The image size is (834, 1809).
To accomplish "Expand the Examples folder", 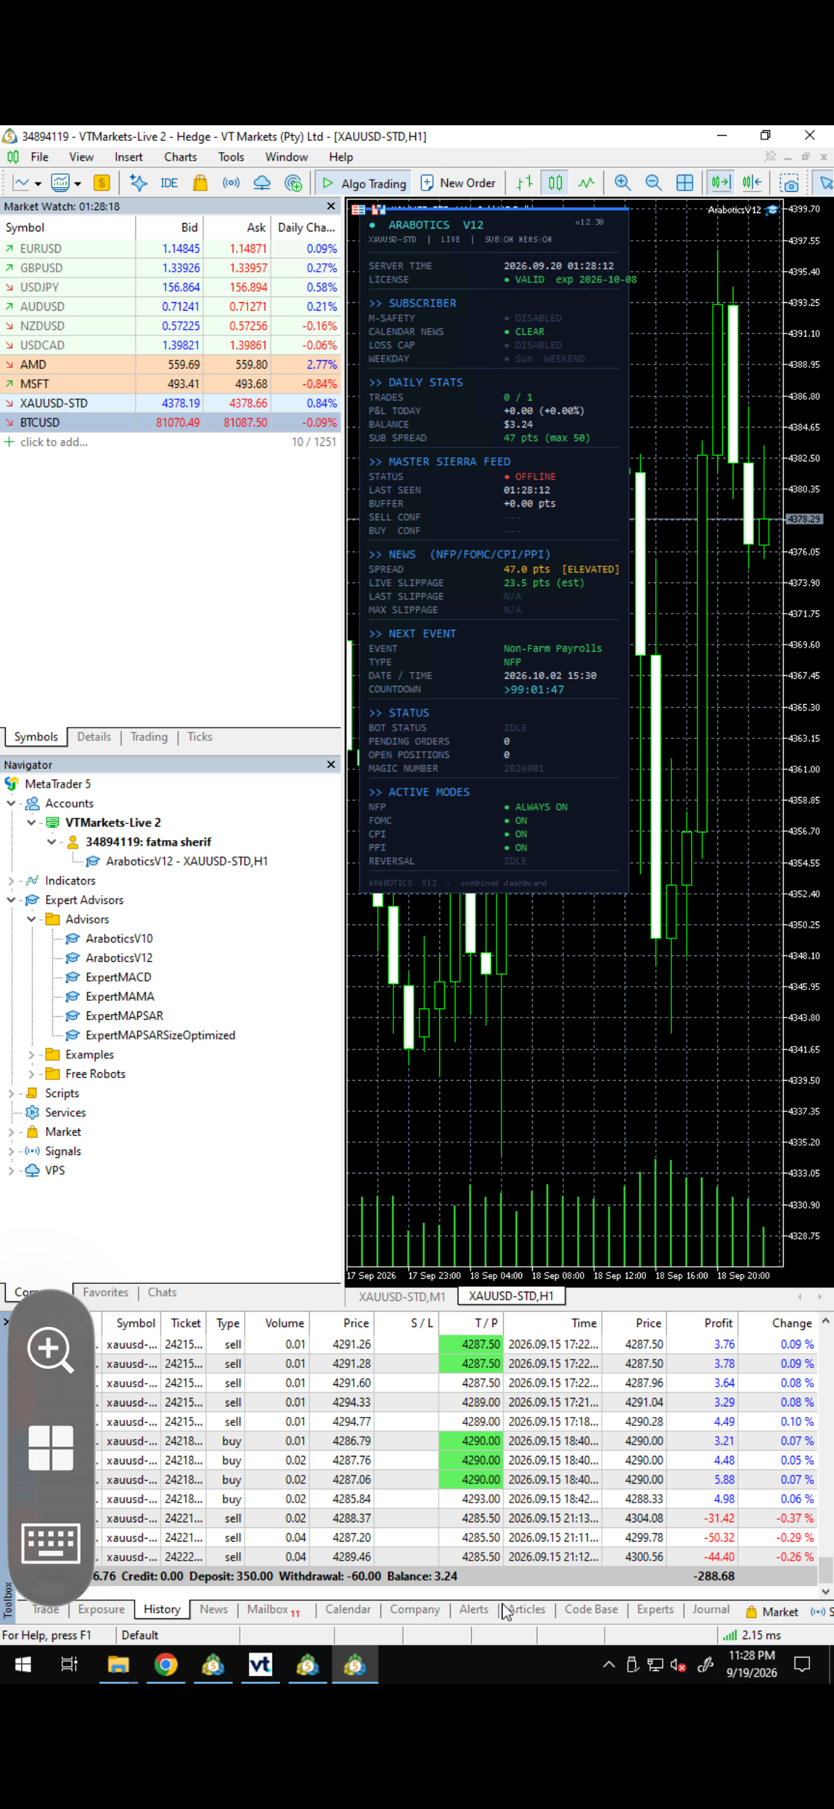I will 31,1055.
